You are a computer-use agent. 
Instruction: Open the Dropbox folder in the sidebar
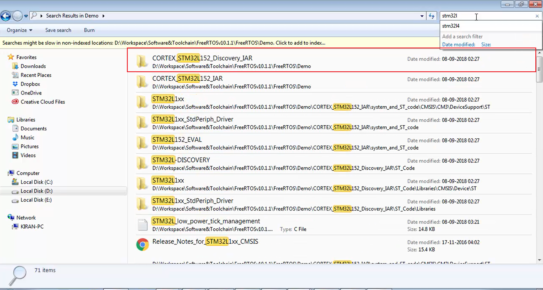30,84
